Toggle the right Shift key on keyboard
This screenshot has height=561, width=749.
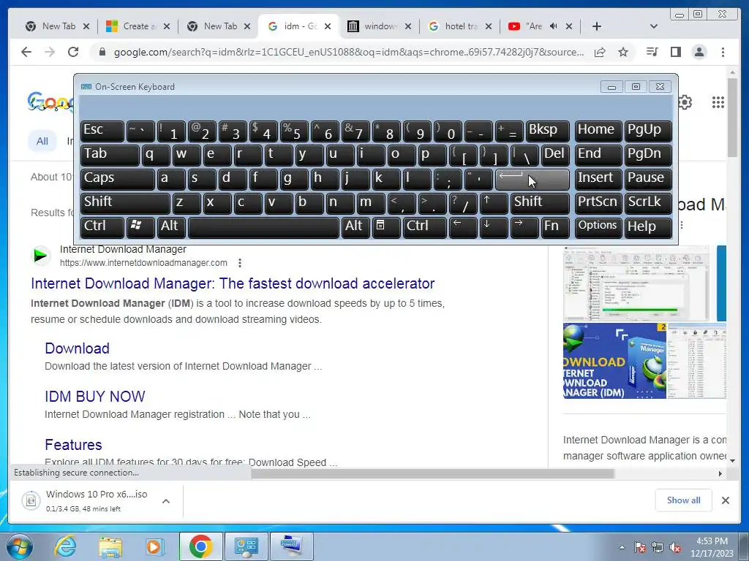pyautogui.click(x=540, y=203)
